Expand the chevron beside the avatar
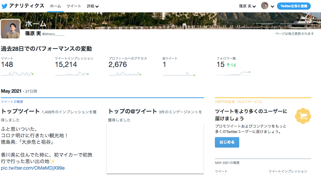 [x=272, y=6]
